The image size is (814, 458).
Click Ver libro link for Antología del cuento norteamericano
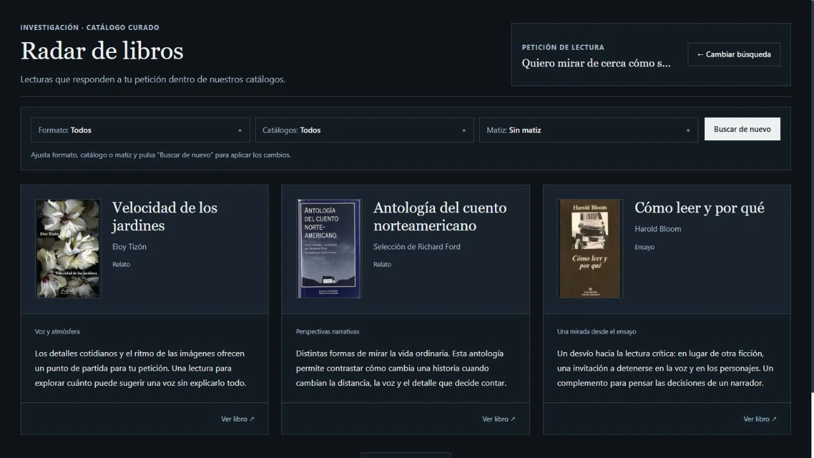499,419
